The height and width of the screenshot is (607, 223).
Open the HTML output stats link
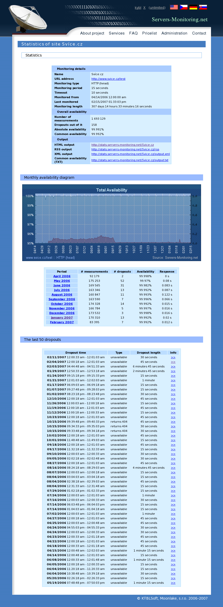pos(123,145)
